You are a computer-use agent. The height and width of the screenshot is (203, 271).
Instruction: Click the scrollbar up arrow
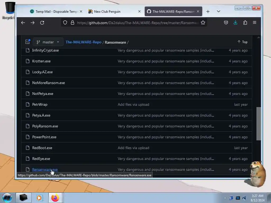point(259,38)
